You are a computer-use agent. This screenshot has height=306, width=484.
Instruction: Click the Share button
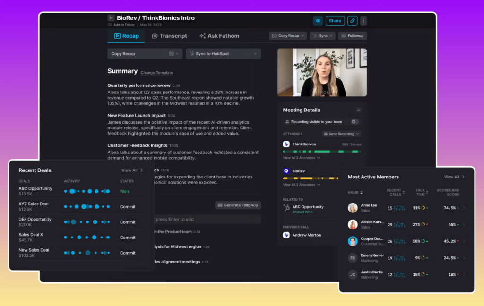(335, 21)
